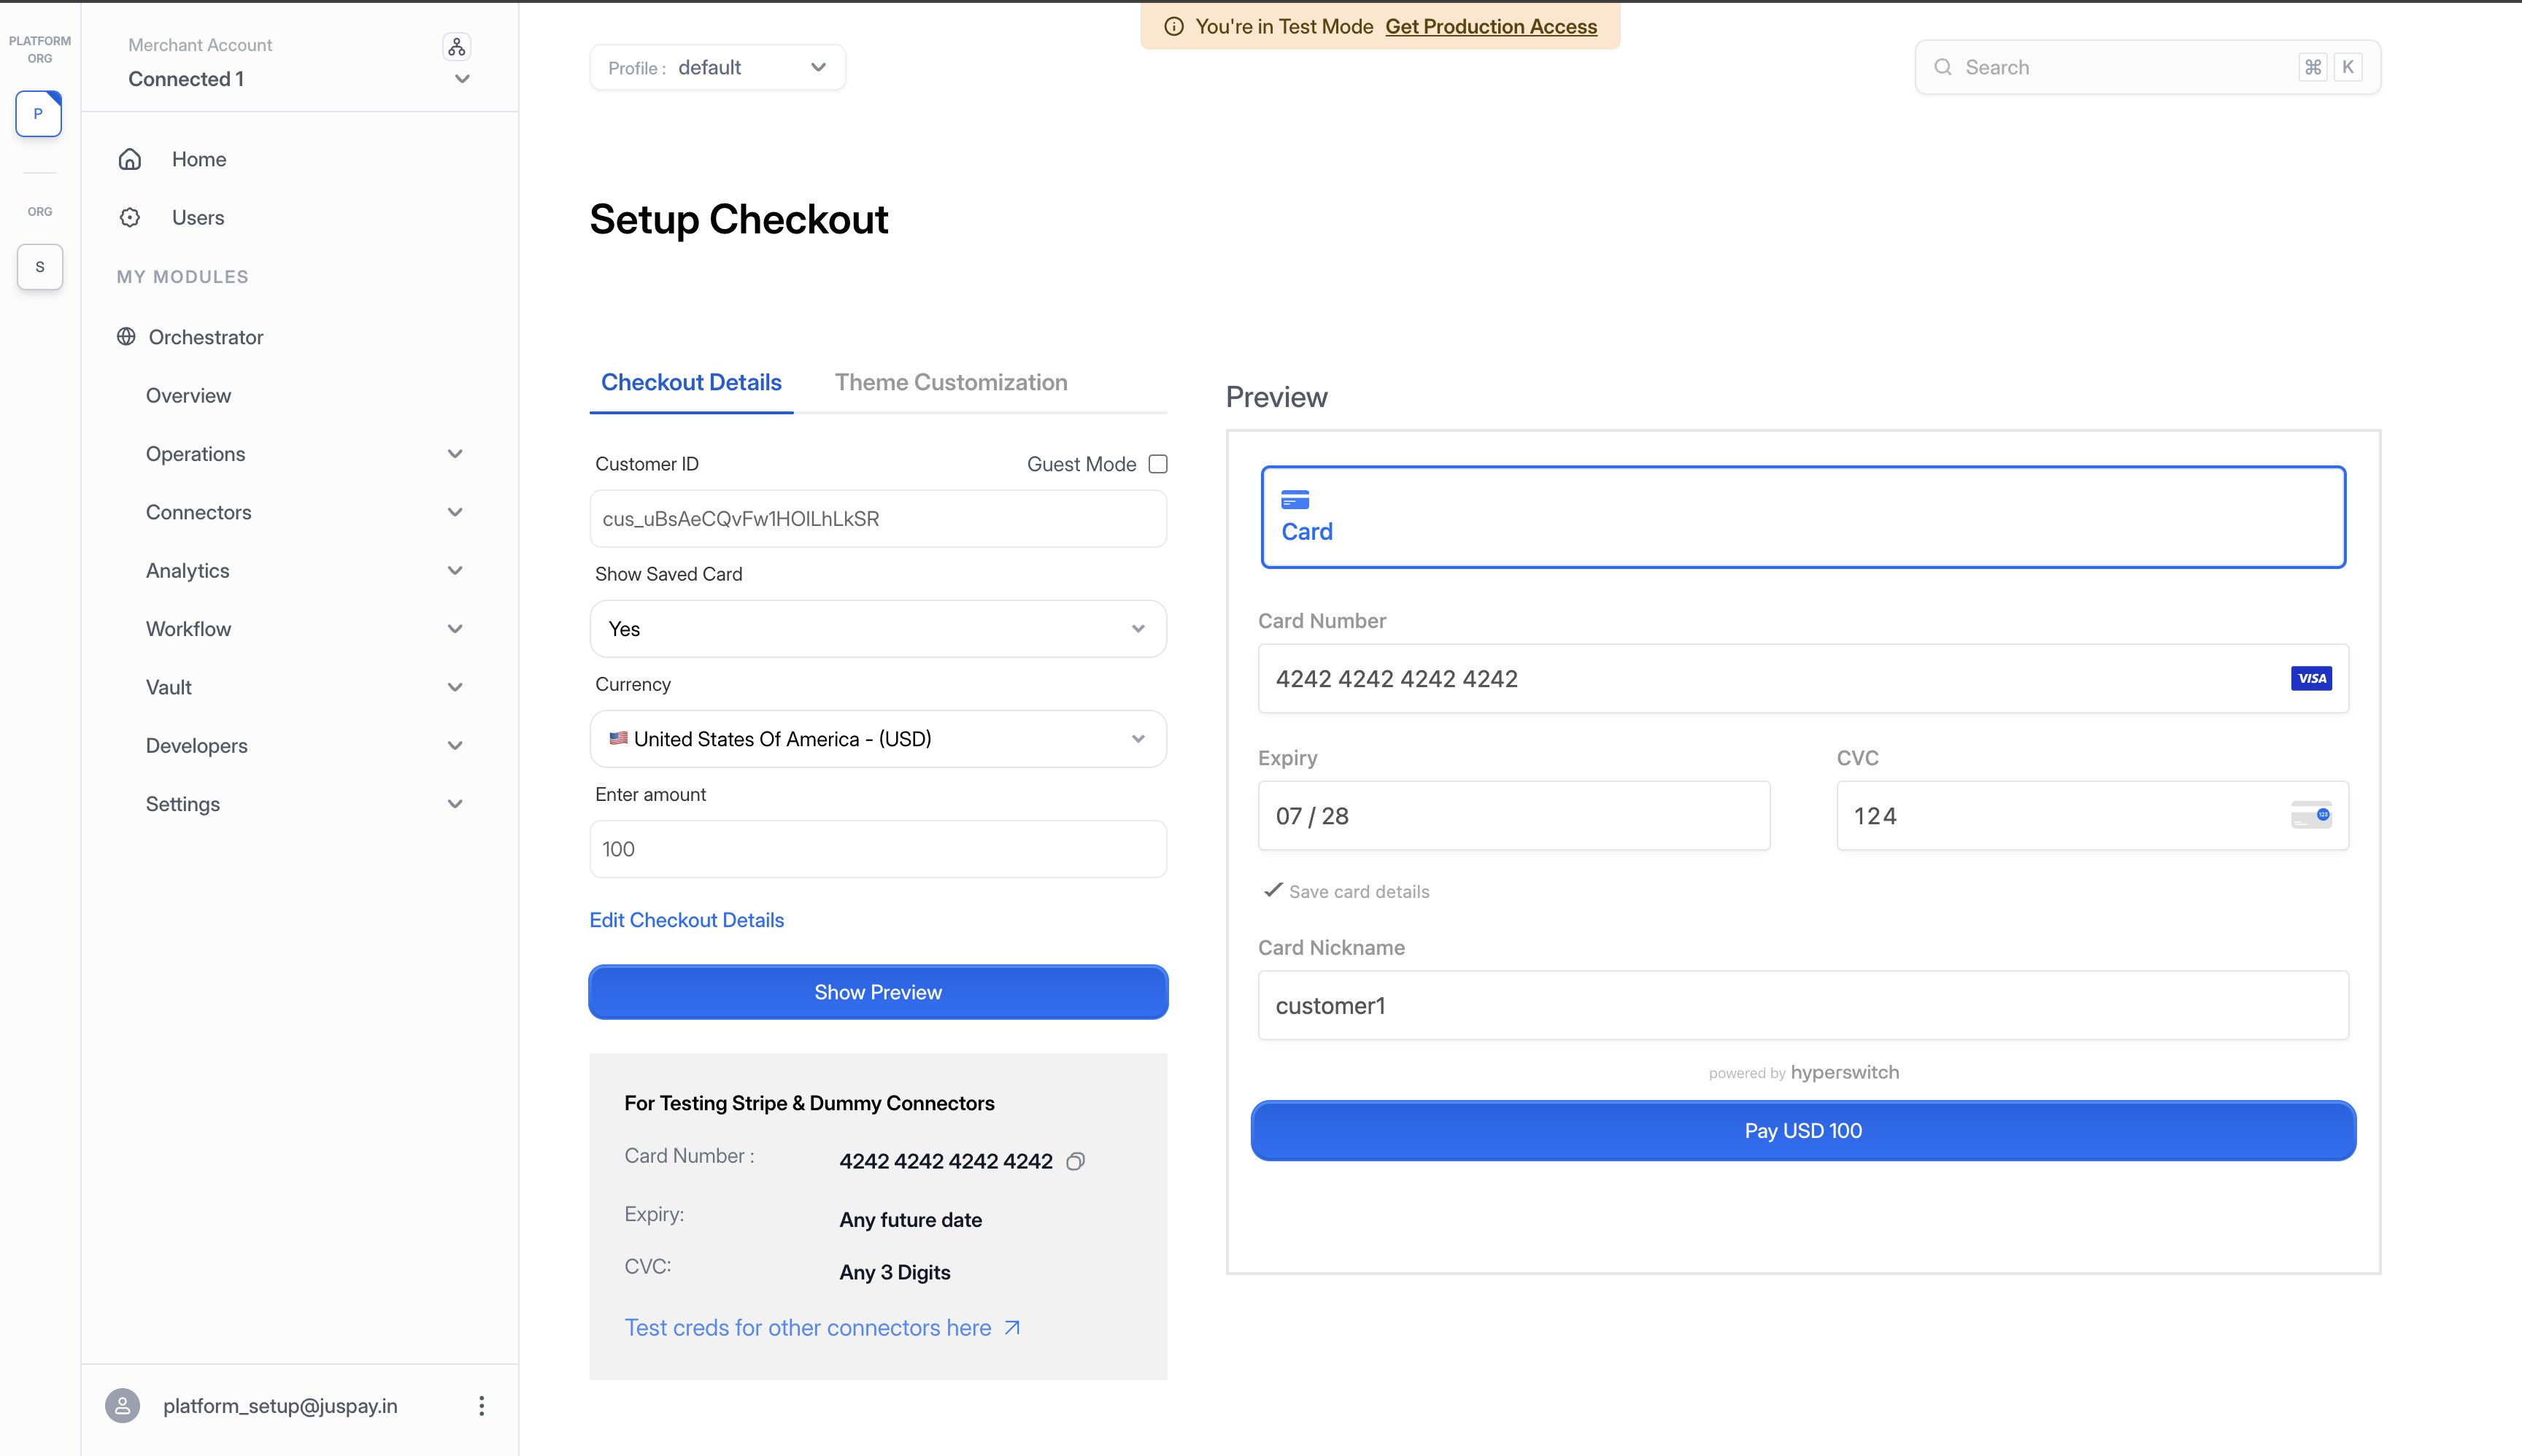
Task: Select the Card payment method tile
Action: 1802,516
